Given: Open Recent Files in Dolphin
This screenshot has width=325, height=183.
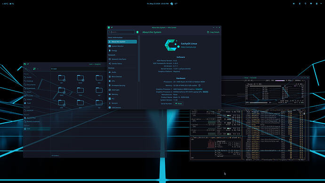Looking at the screenshot, I should pyautogui.click(x=37, y=118).
